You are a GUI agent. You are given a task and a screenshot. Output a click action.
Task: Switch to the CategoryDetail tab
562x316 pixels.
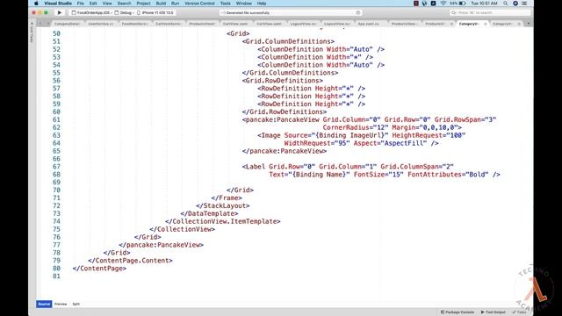67,24
